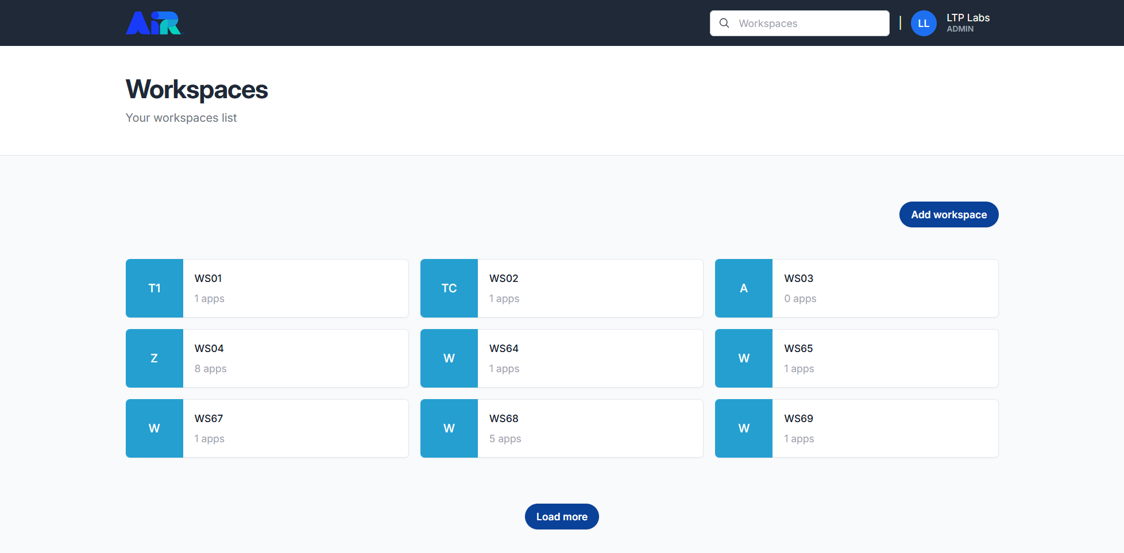
Task: Click the magnifier icon in the search bar
Action: point(724,23)
